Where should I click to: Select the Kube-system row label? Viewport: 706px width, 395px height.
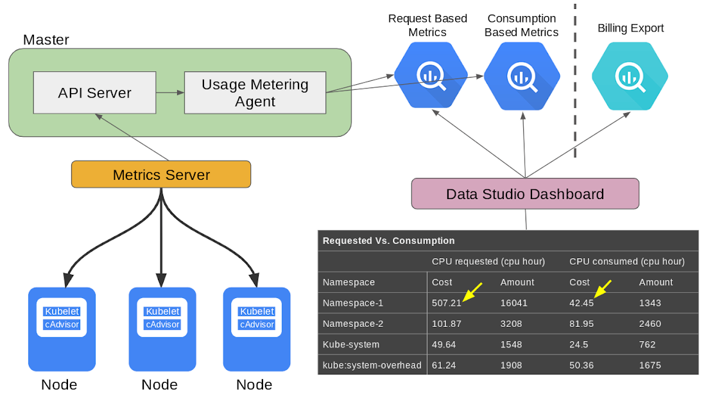click(350, 344)
